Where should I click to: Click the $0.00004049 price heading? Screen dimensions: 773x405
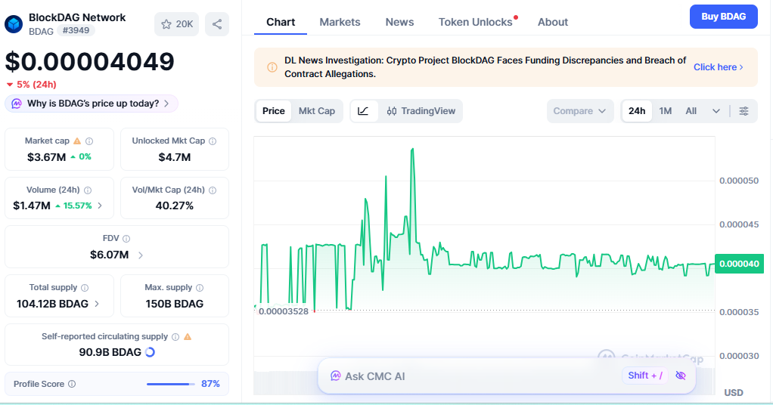[x=90, y=62]
